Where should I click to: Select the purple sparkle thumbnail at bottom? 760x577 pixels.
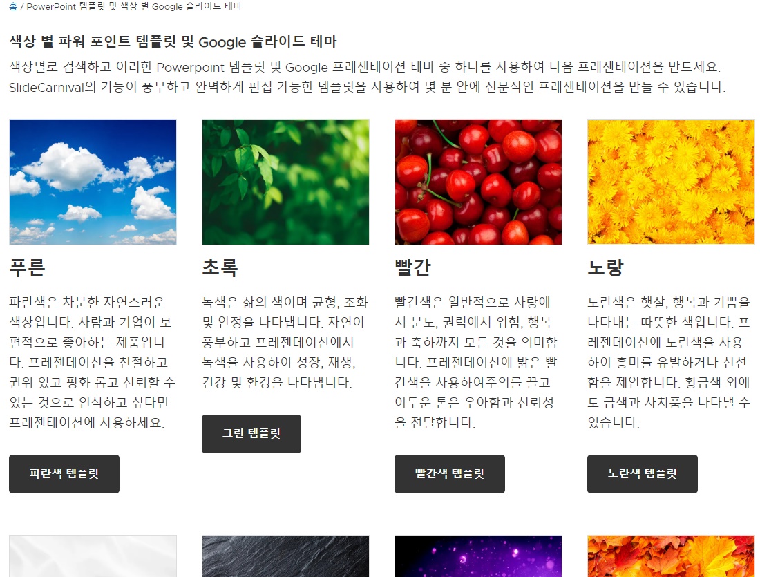click(x=477, y=556)
